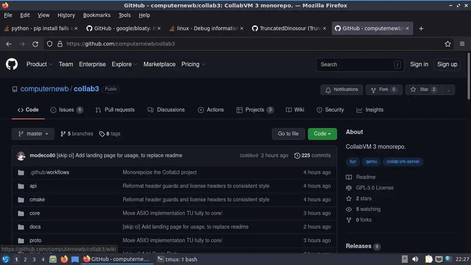Viewport: 471px width, 265px height.
Task: Open the master branch selector dropdown
Action: coord(33,134)
